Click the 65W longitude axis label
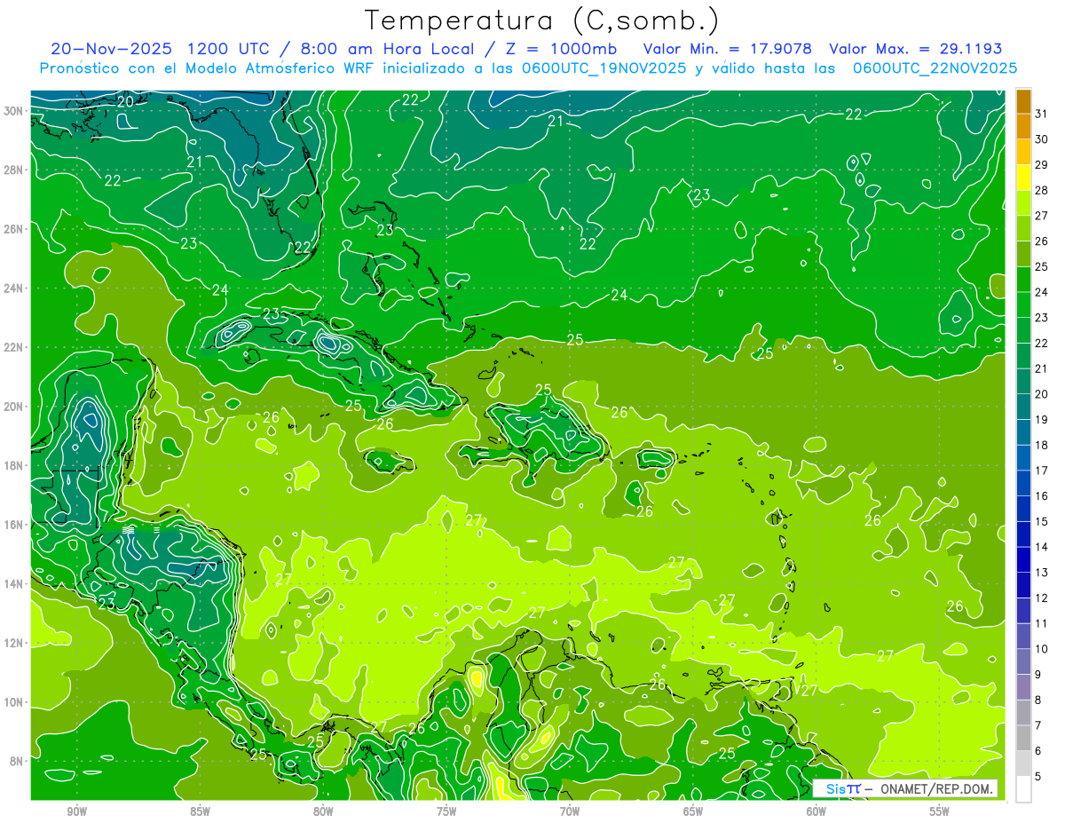 coord(693,811)
